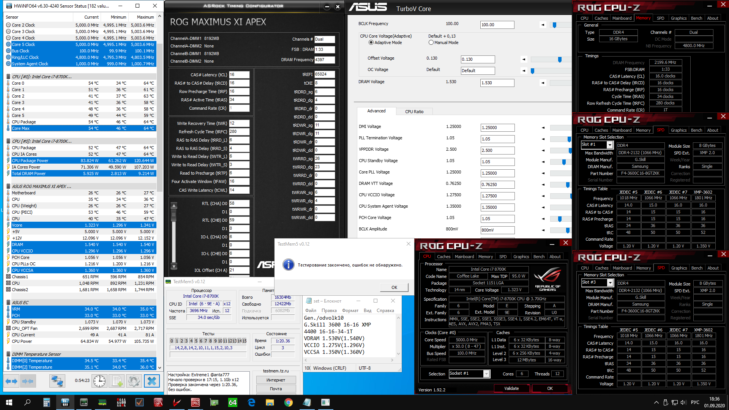
Task: Click DRAM Voltage input field
Action: (x=497, y=83)
